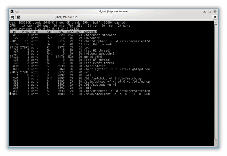Click the [isp AF thread] entry
Image resolution: width=227 pixels, height=156 pixels.
(x=97, y=60)
